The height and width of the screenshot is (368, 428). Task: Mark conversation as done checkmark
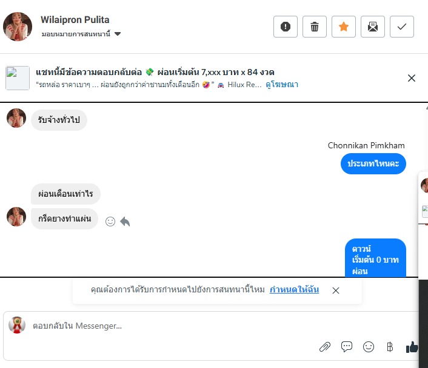(x=402, y=27)
